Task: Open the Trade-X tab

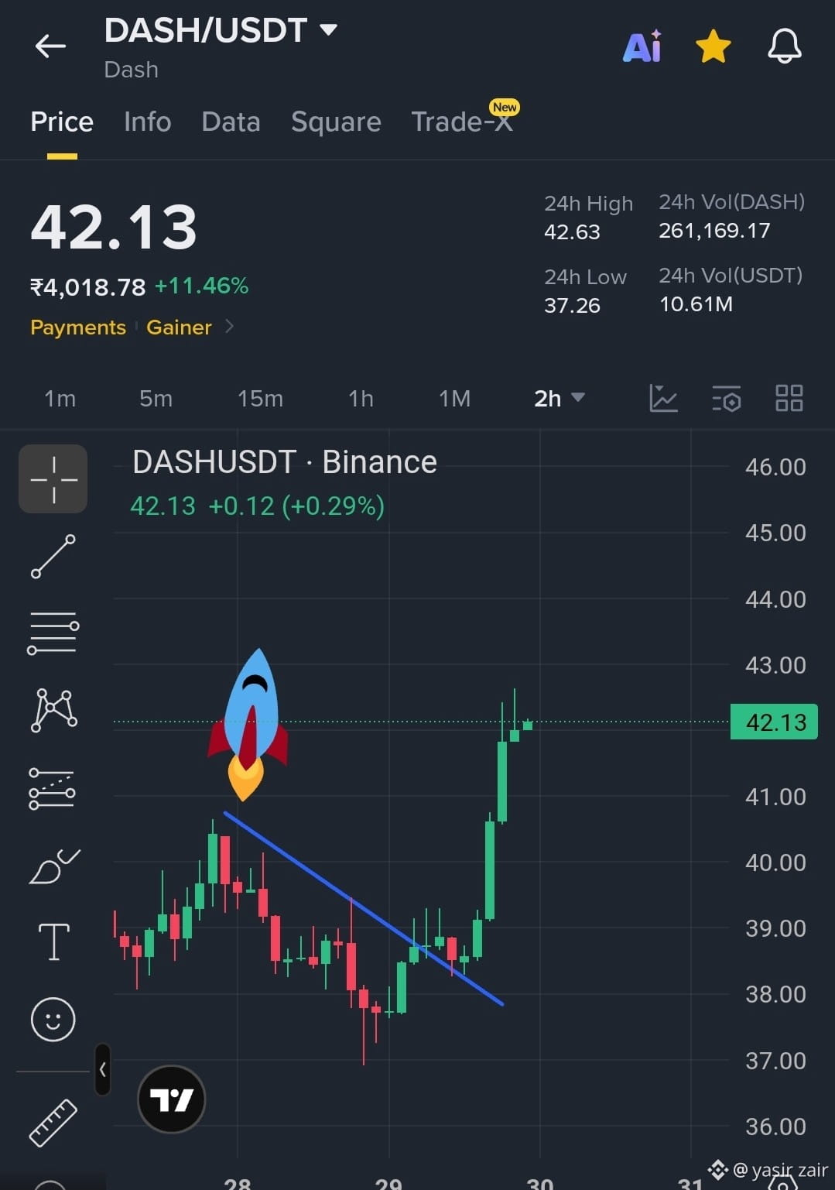Action: coord(462,122)
